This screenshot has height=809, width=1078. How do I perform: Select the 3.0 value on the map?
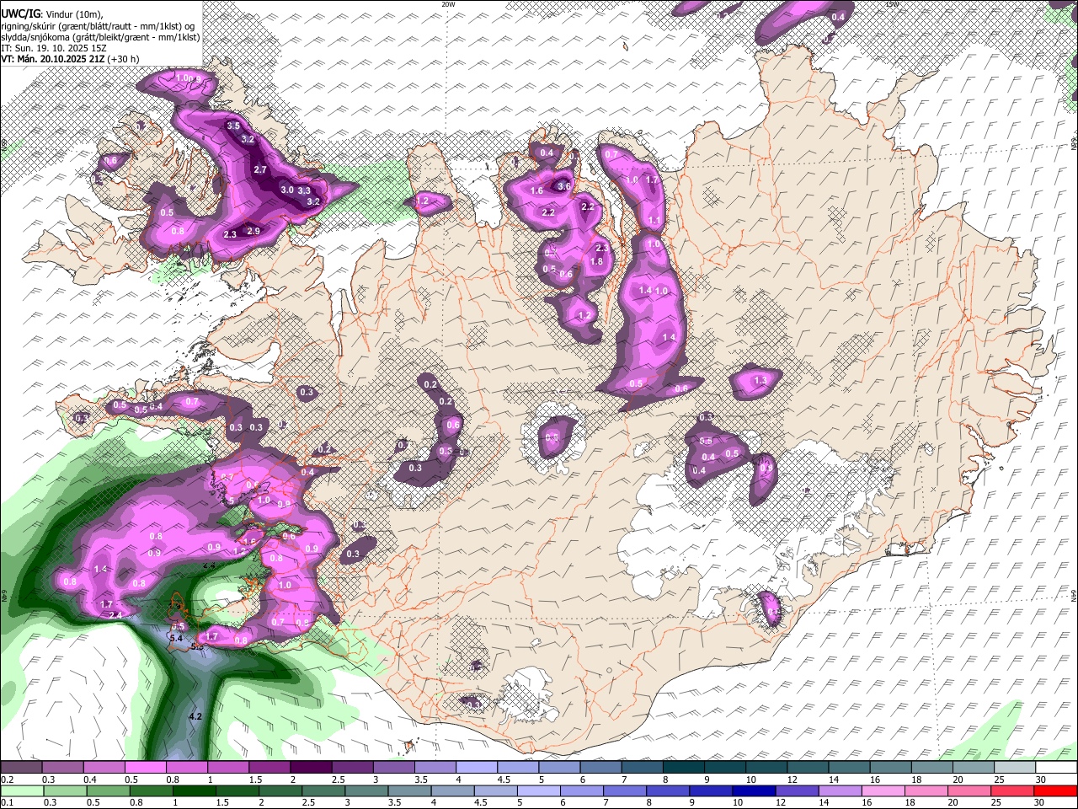point(287,190)
